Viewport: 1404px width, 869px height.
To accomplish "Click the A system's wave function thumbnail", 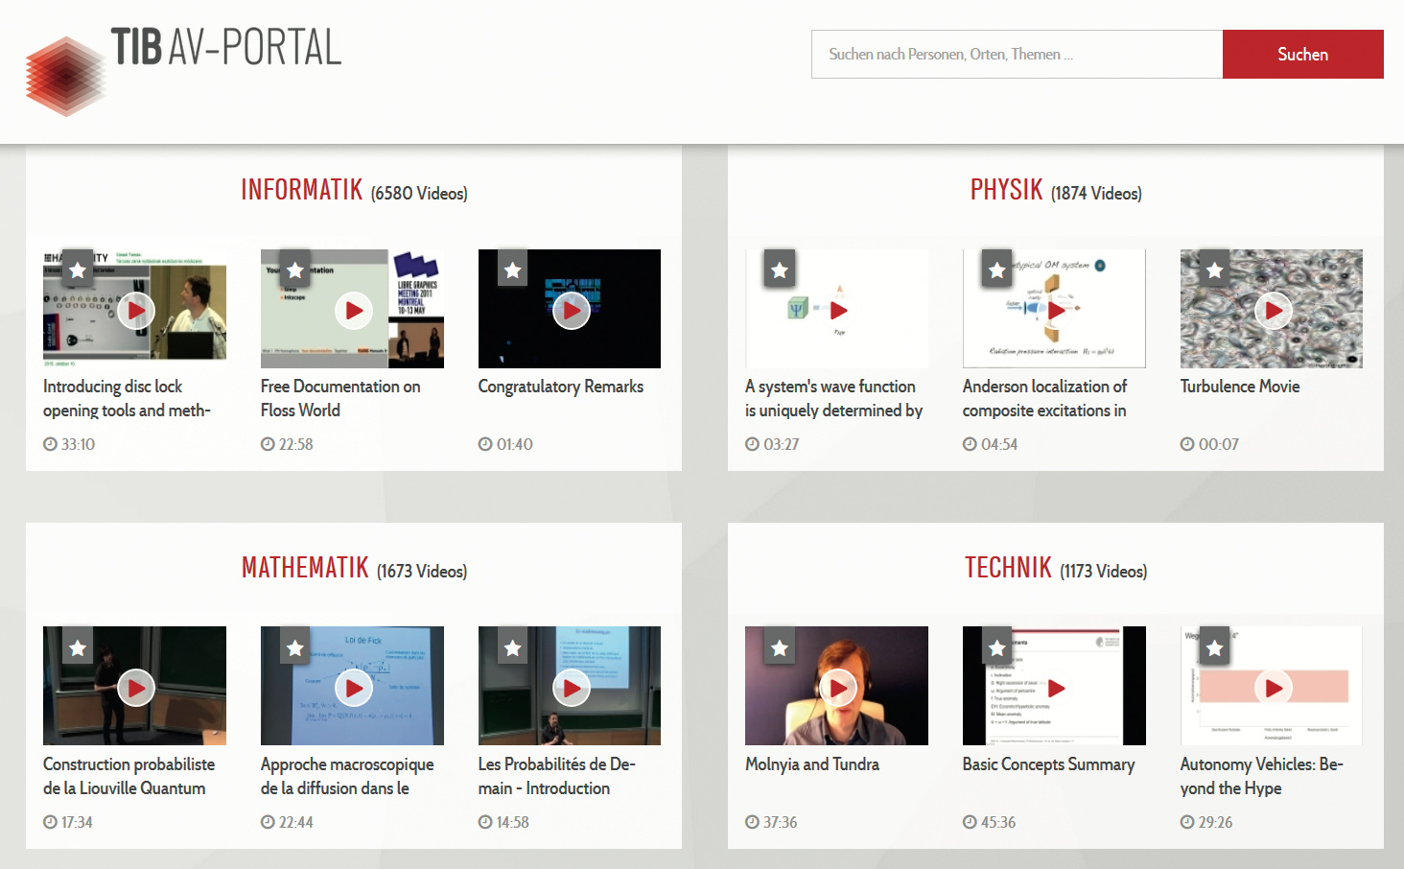I will pos(836,309).
